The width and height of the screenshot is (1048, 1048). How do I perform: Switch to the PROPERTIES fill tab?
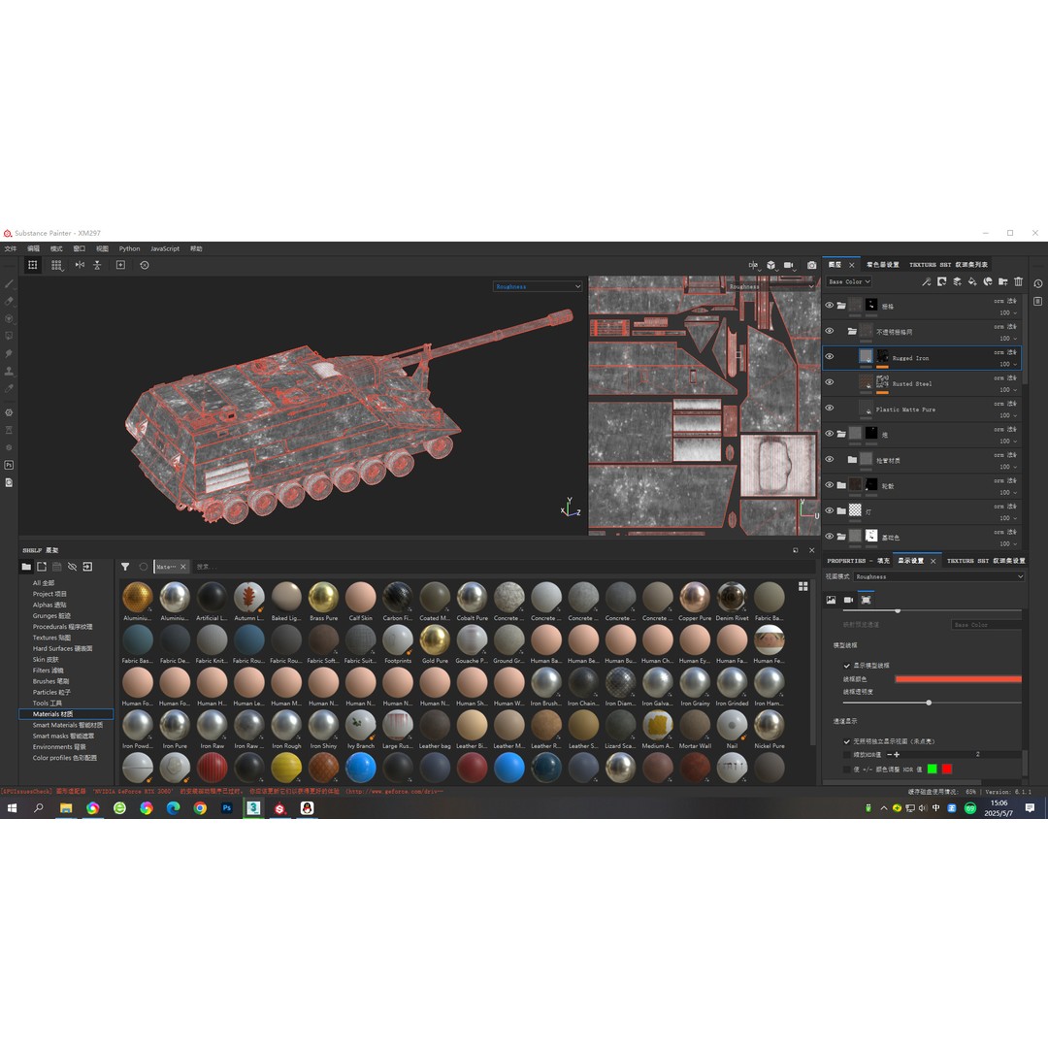tap(858, 561)
